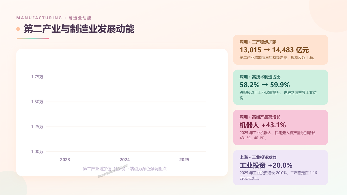347x195 pixels.
Task: Click the heading 深圳 · 高技术制造占比
Action: [x=260, y=77]
